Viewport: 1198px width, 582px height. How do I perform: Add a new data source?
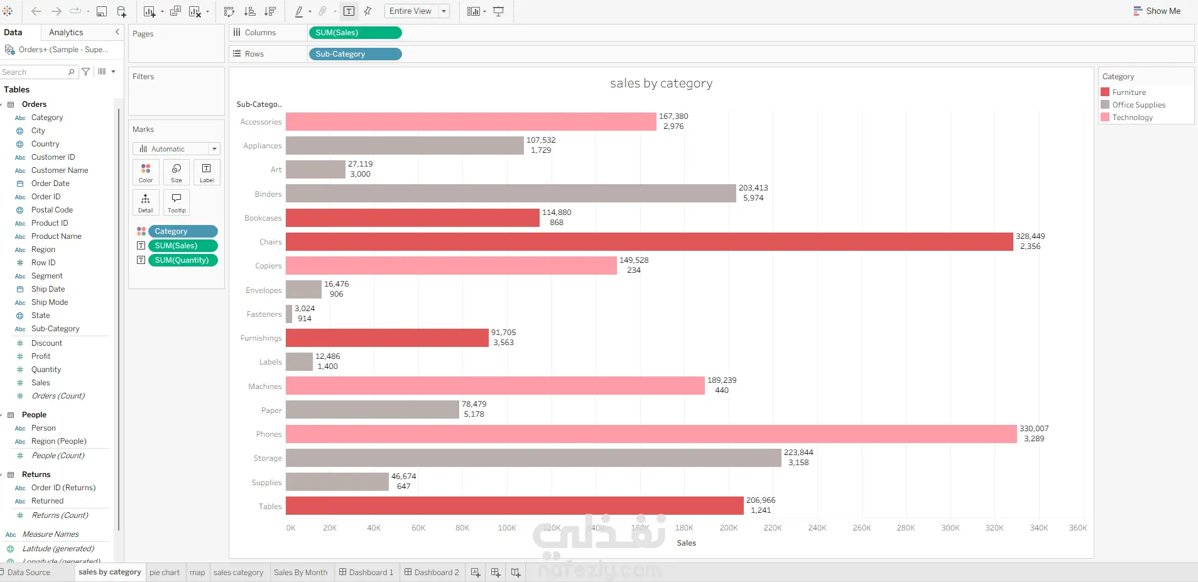tap(122, 11)
